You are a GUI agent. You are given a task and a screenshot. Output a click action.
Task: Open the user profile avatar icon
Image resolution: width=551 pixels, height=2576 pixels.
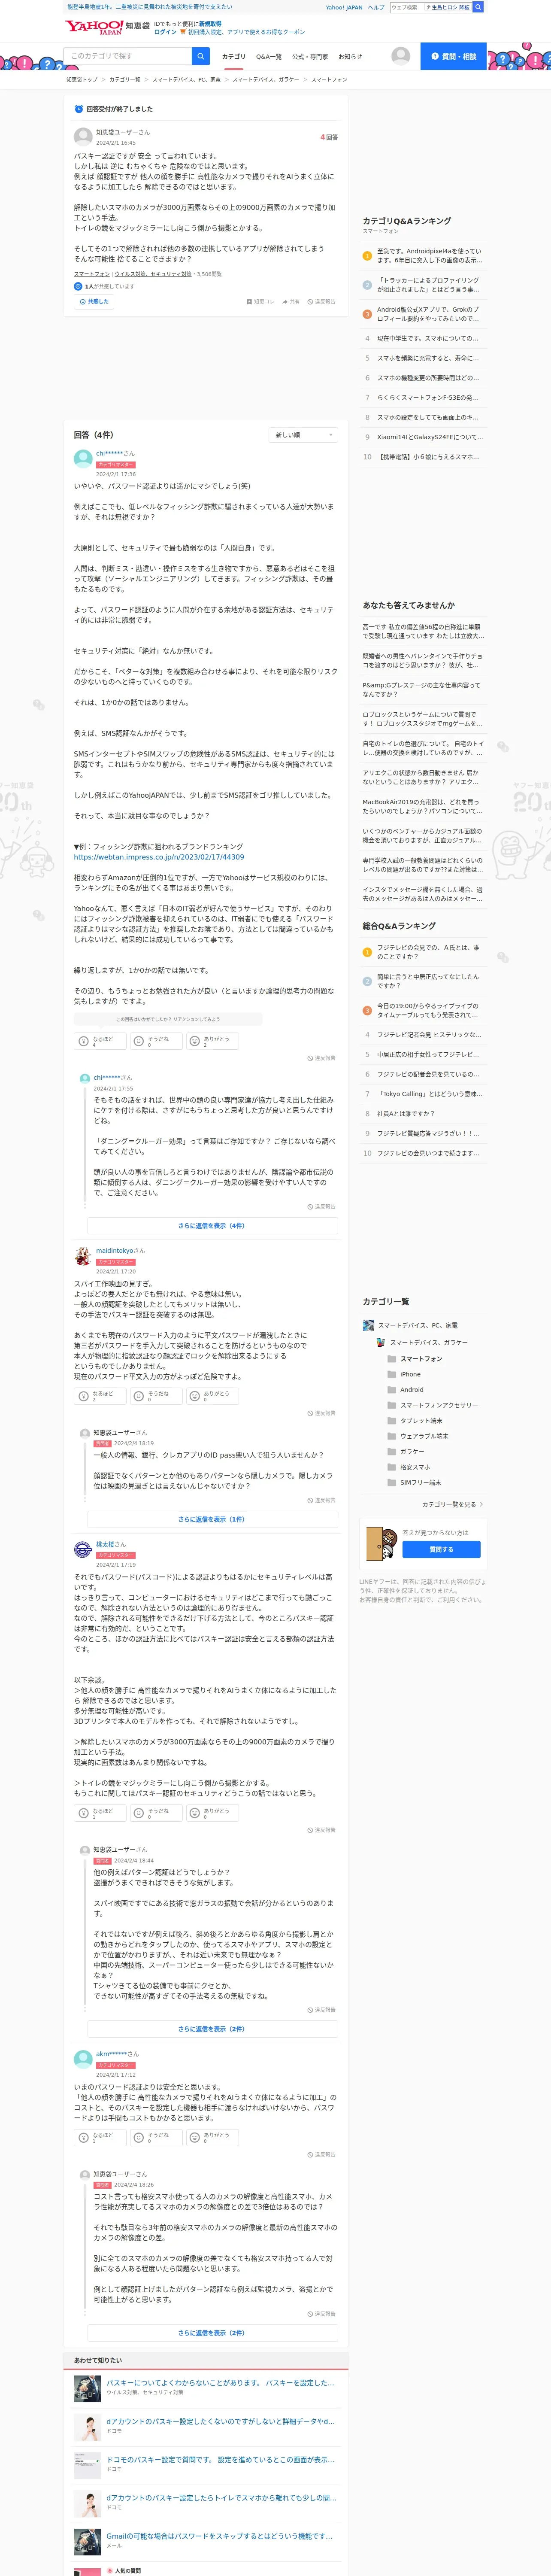[401, 56]
